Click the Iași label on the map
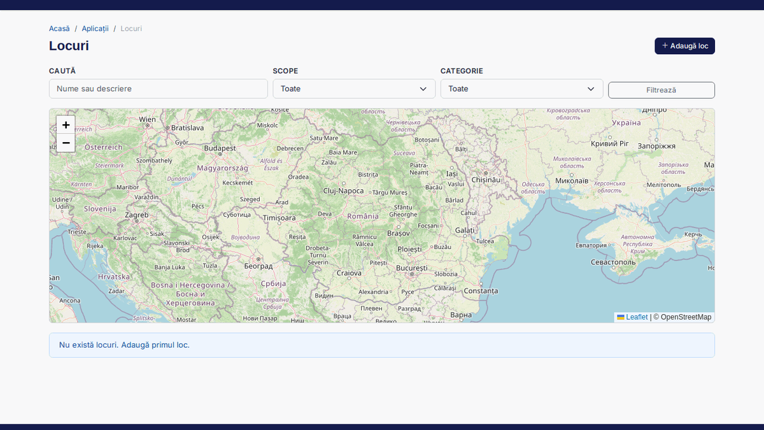 (x=452, y=174)
